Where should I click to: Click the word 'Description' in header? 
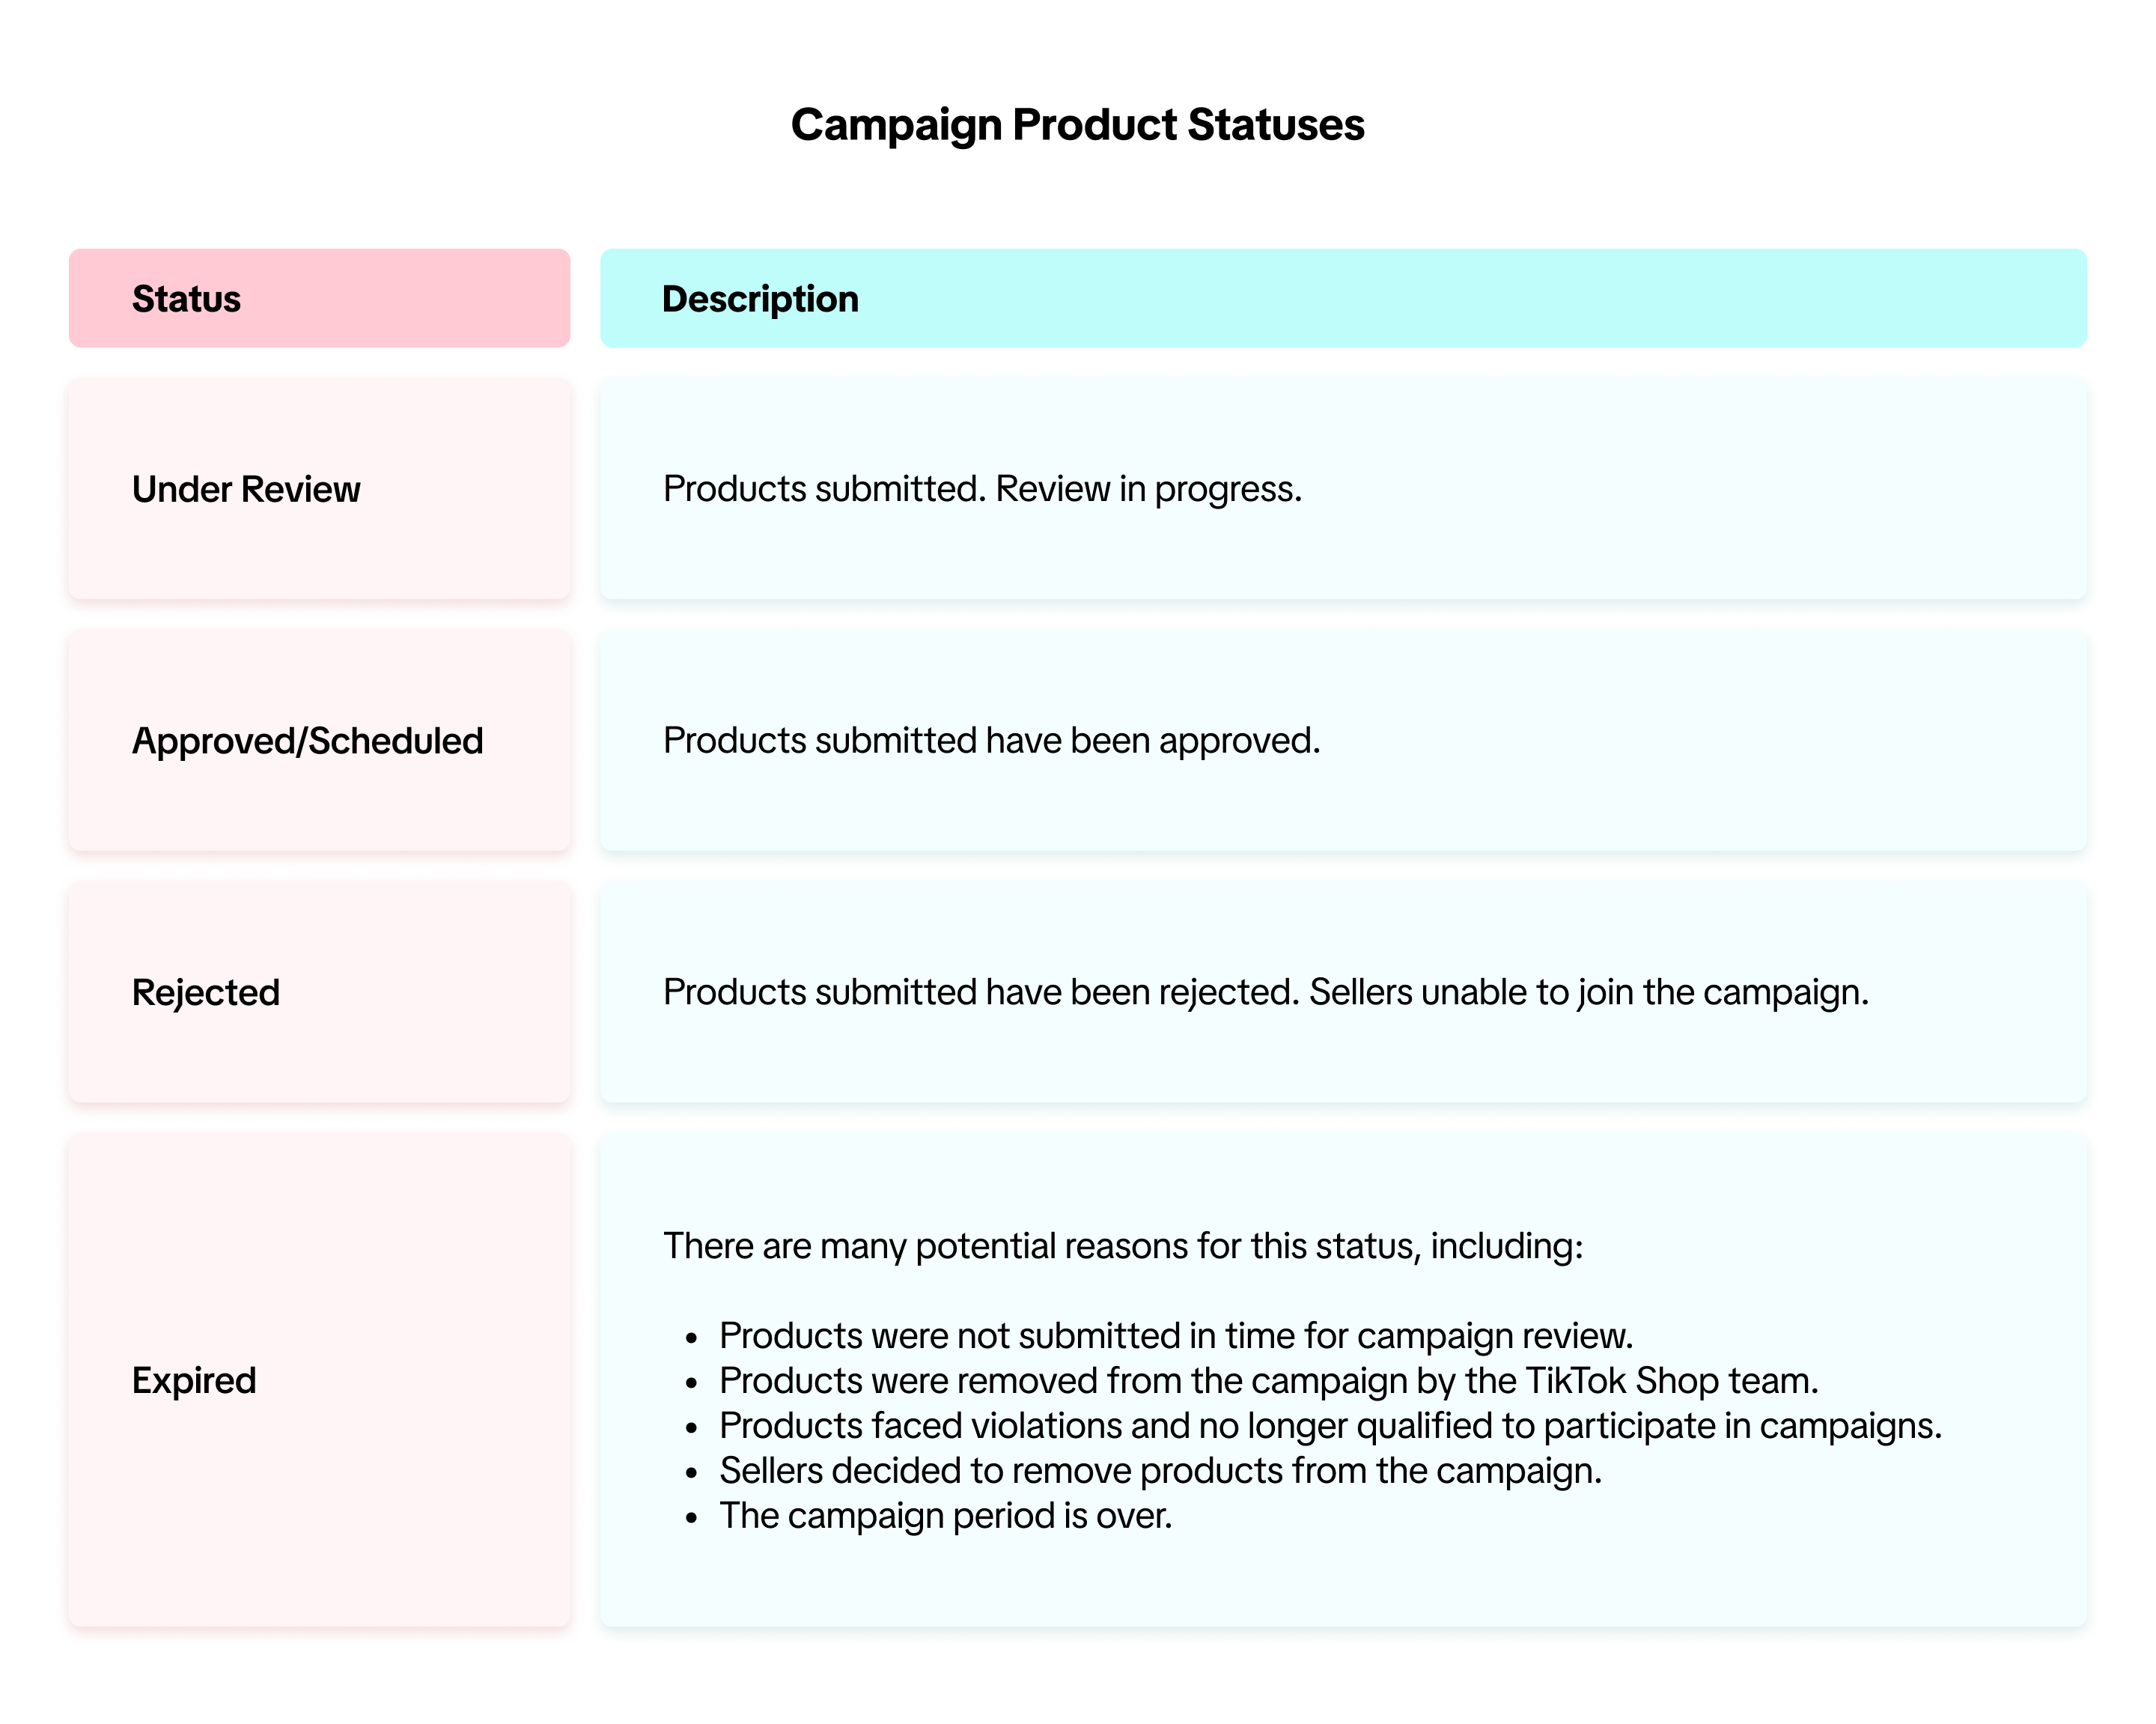click(x=760, y=299)
